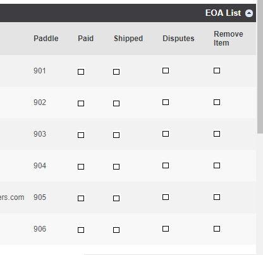Tick the Disputes box for paddle 901

166,70
